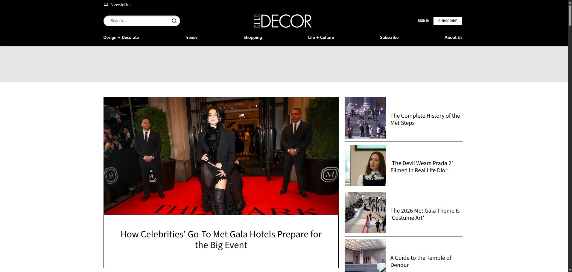Click the SUBSCRIBE button

[448, 21]
